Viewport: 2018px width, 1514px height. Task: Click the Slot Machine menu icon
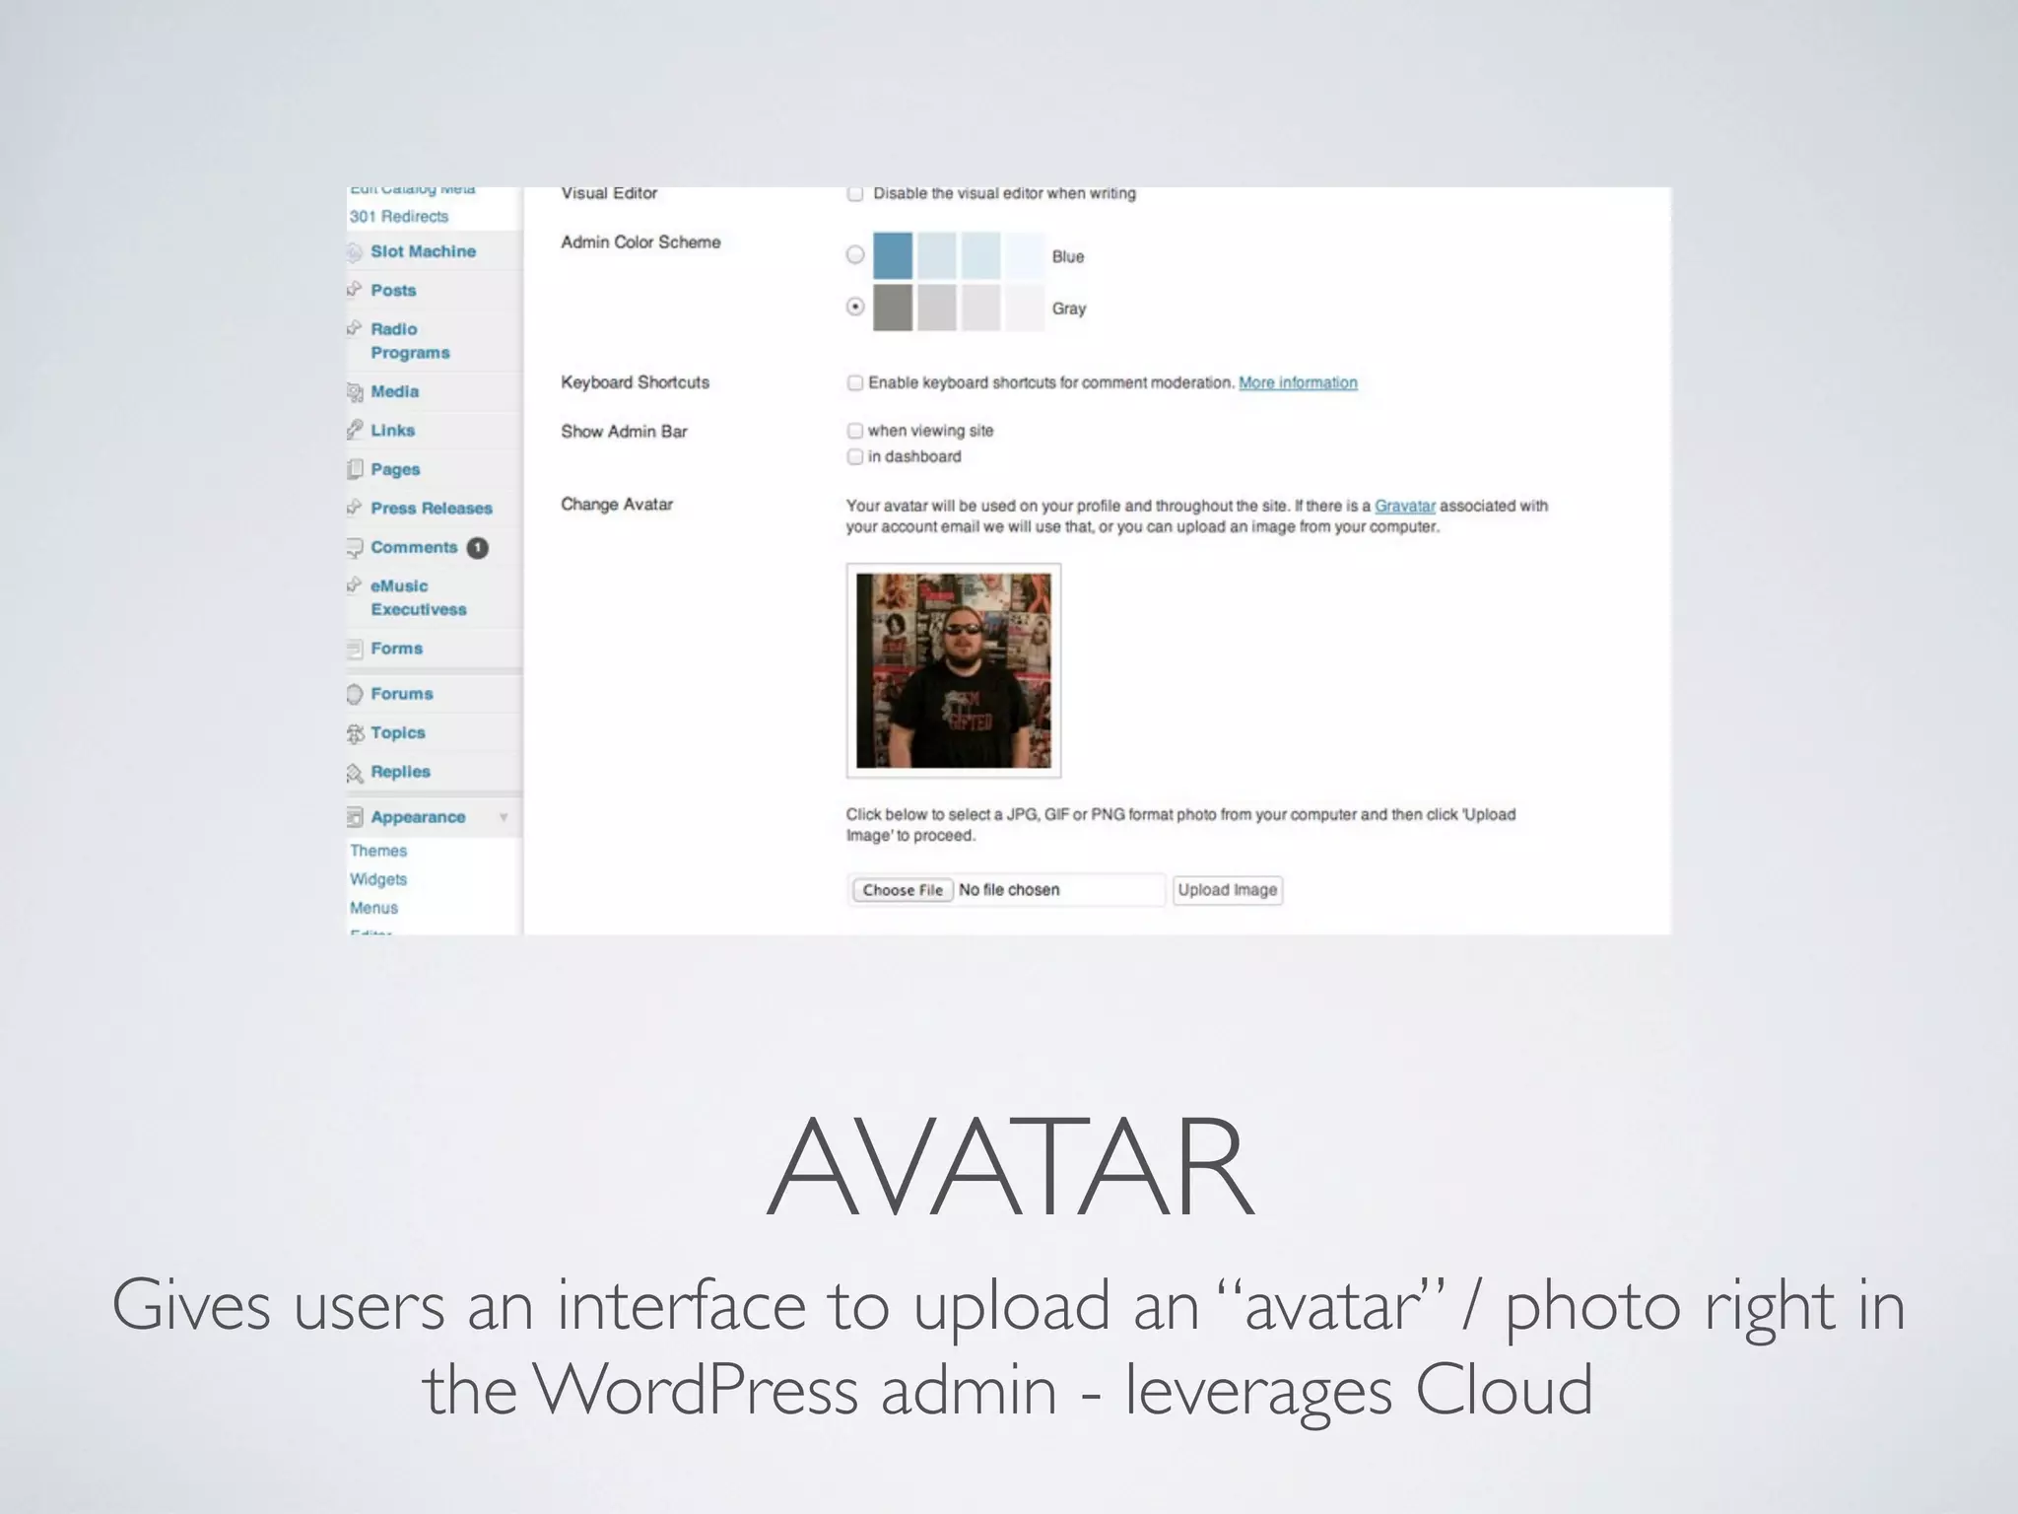[355, 252]
